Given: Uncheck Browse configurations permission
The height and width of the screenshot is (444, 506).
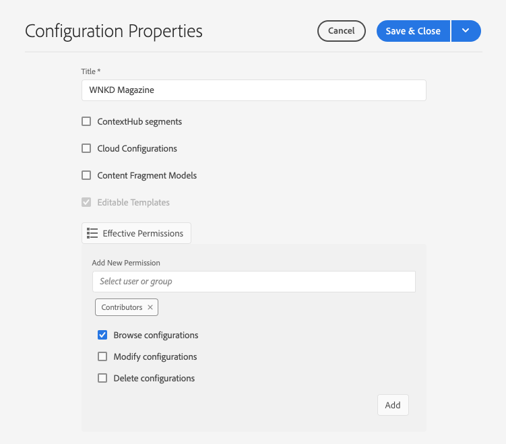Looking at the screenshot, I should (x=102, y=335).
